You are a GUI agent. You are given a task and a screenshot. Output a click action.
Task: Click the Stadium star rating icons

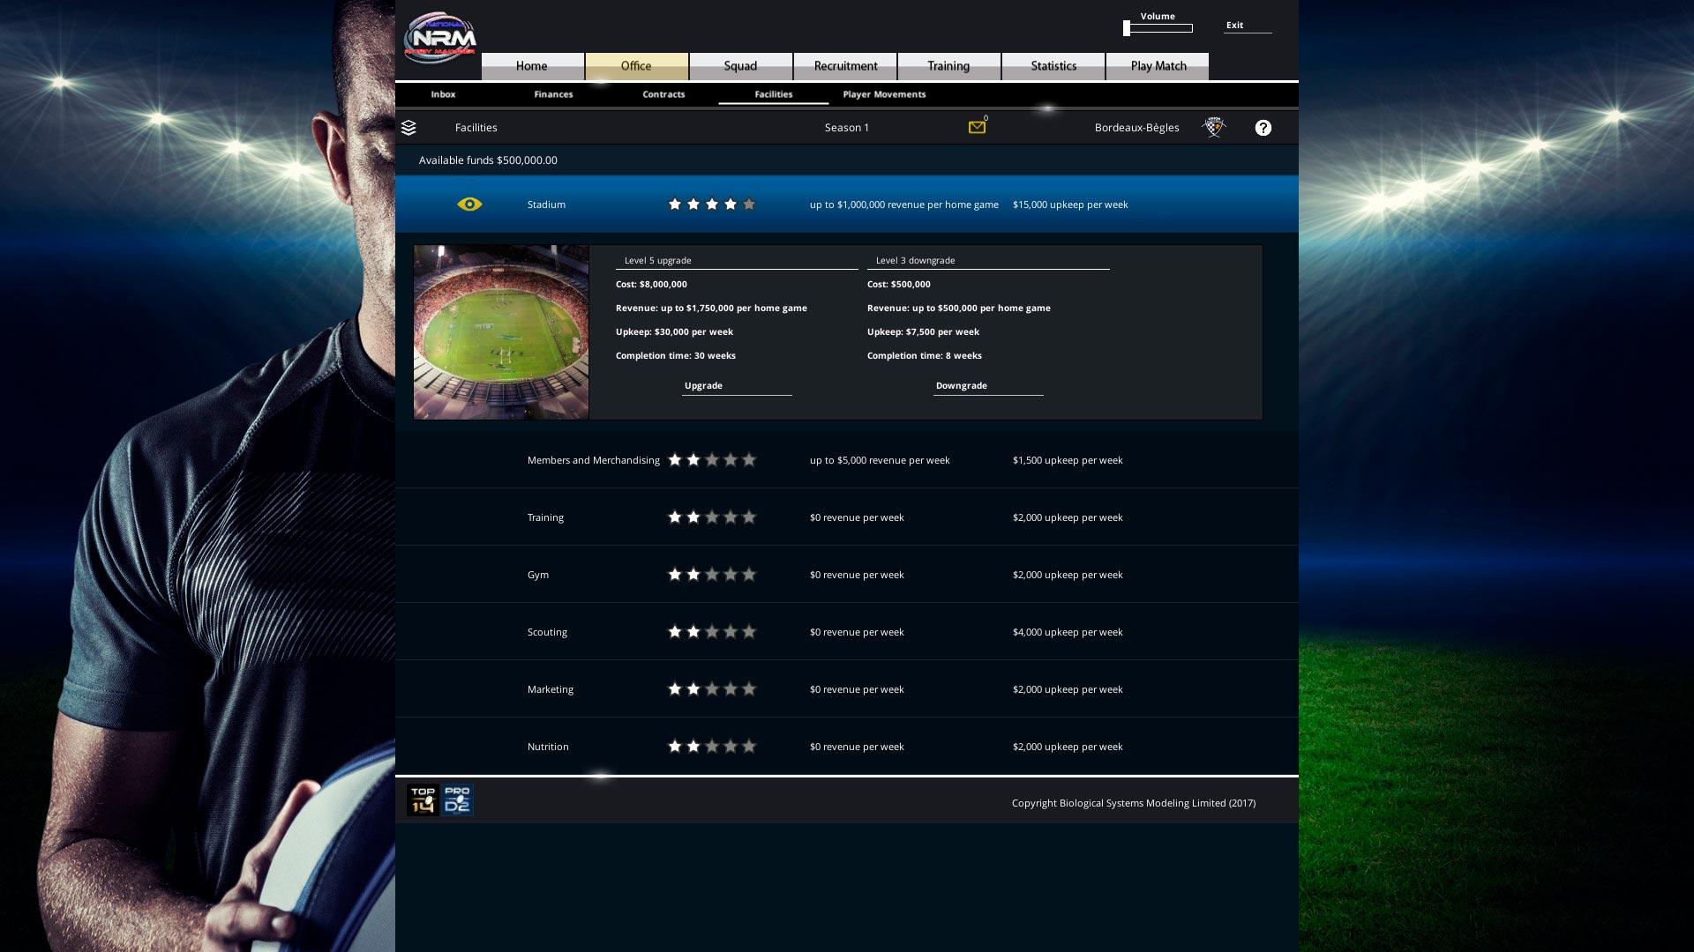tap(711, 205)
